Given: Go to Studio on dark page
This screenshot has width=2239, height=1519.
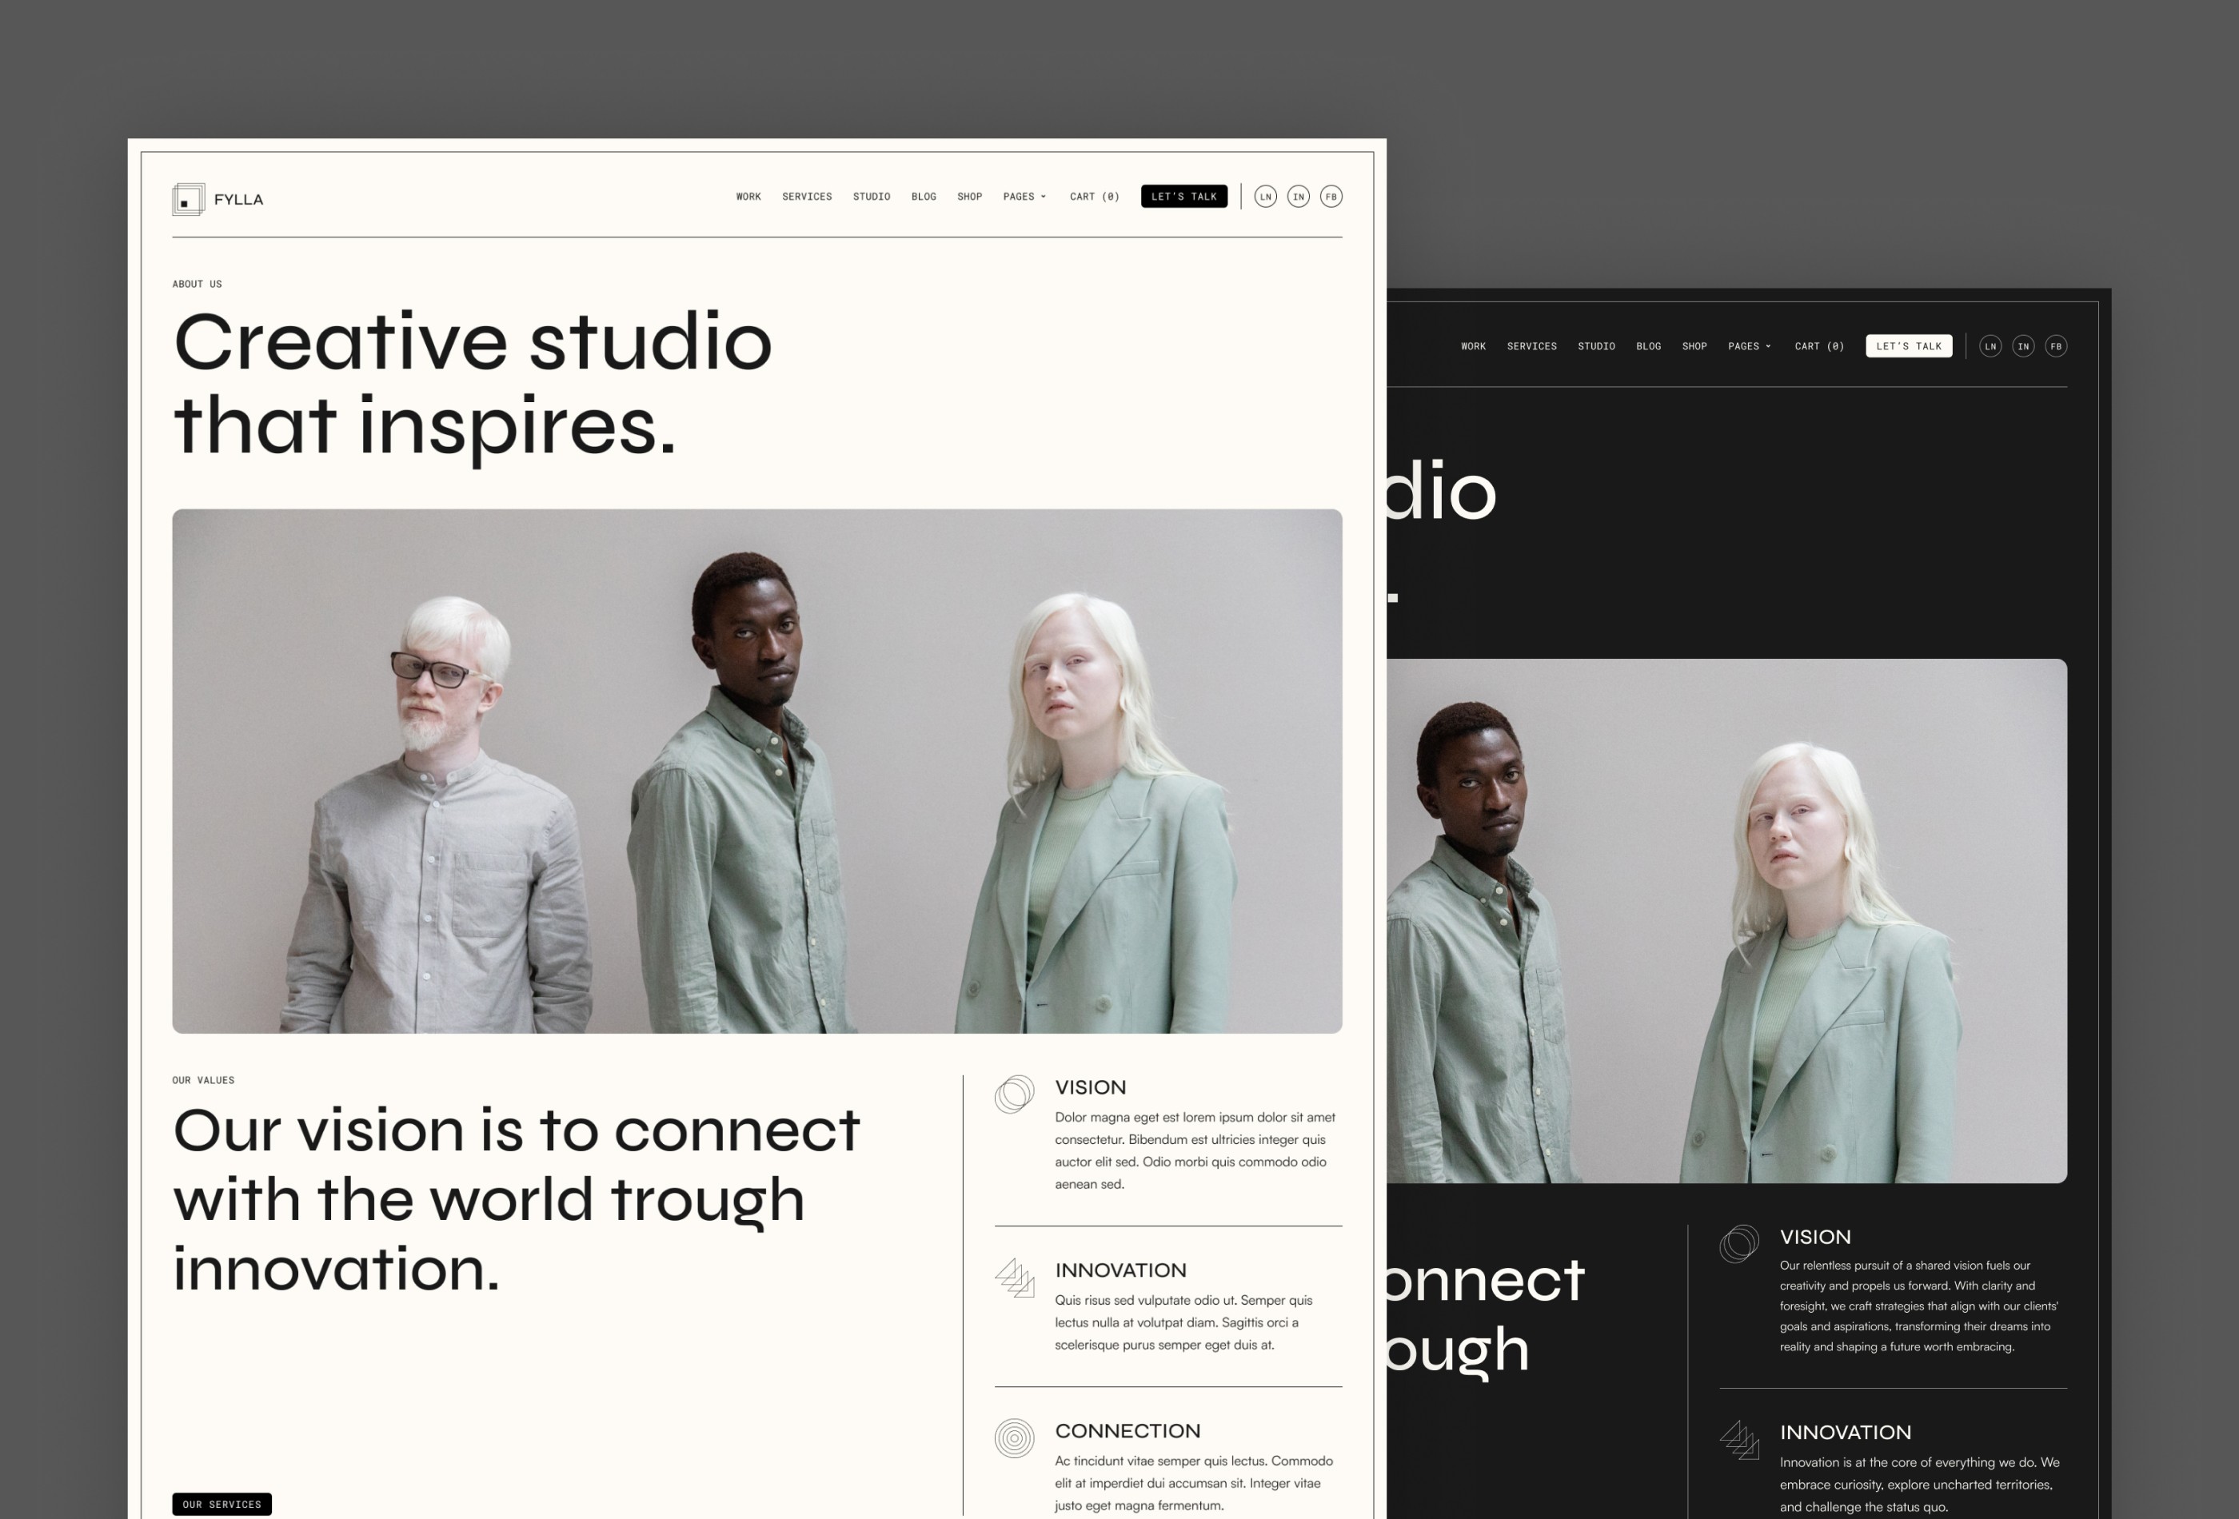Looking at the screenshot, I should [1596, 346].
